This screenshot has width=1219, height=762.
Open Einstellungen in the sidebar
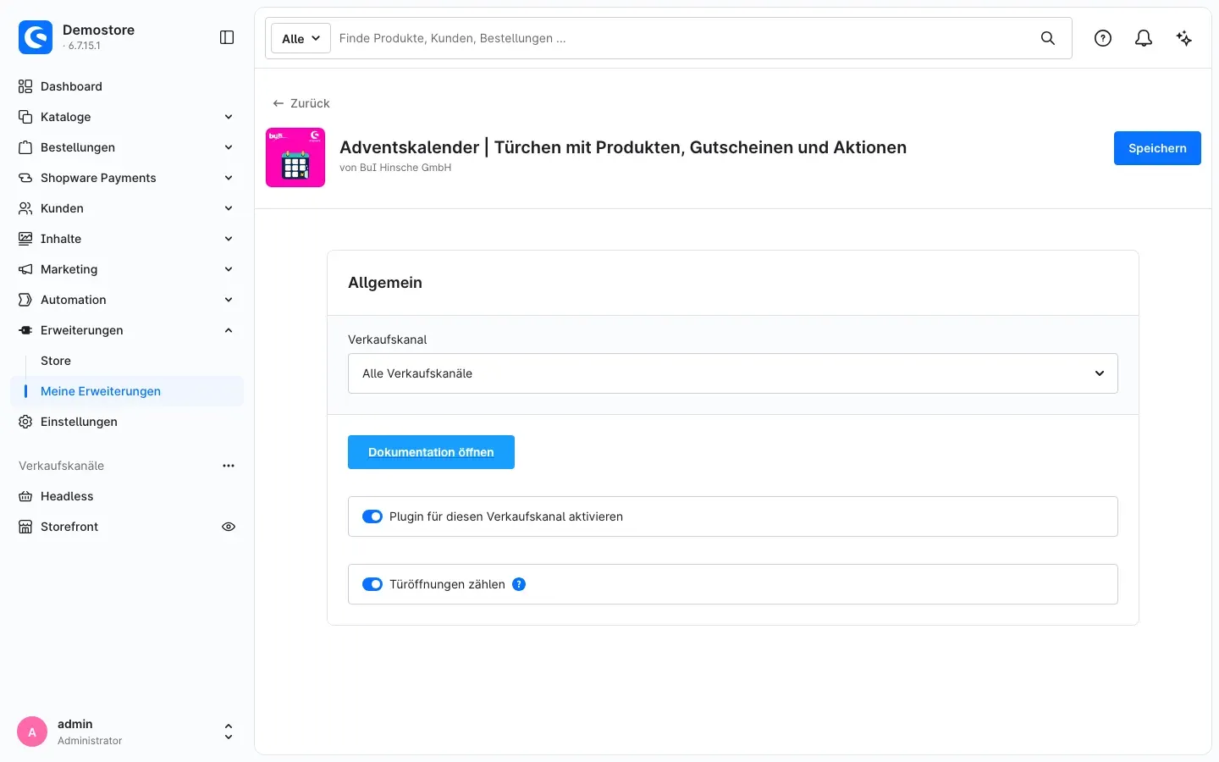79,422
